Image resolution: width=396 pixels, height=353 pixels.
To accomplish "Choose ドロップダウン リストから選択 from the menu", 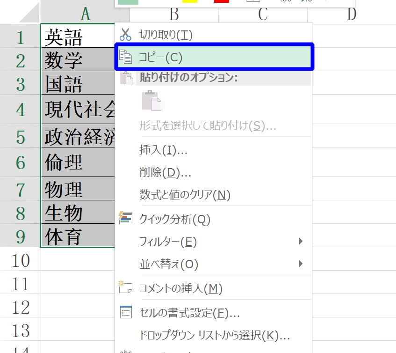I will click(215, 335).
